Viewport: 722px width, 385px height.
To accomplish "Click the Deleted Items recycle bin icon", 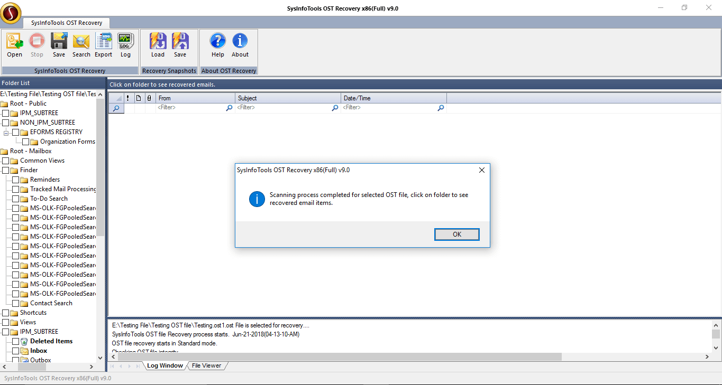I will click(x=24, y=341).
